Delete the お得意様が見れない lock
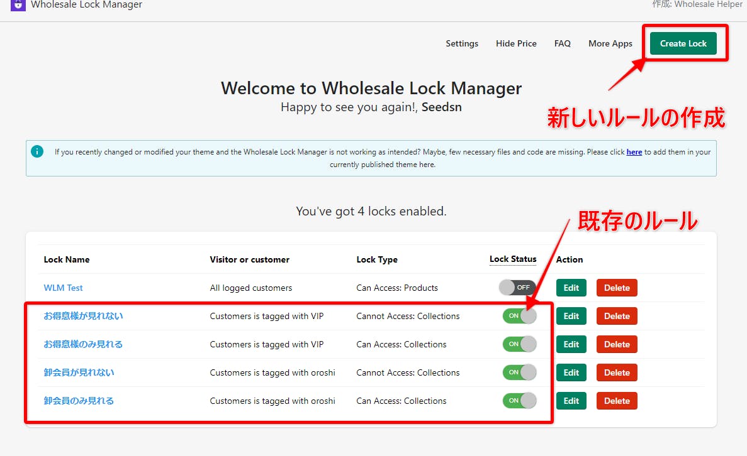Image resolution: width=747 pixels, height=456 pixels. point(617,316)
